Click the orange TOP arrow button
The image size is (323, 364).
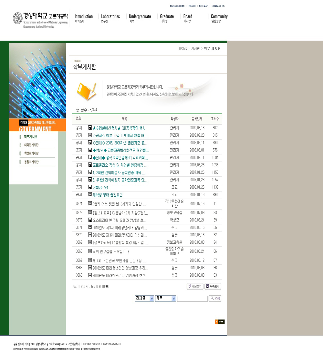(220, 322)
